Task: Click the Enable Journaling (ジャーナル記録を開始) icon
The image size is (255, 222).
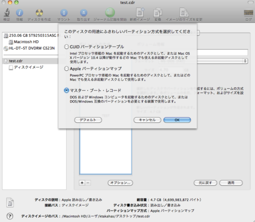Action: [110, 12]
